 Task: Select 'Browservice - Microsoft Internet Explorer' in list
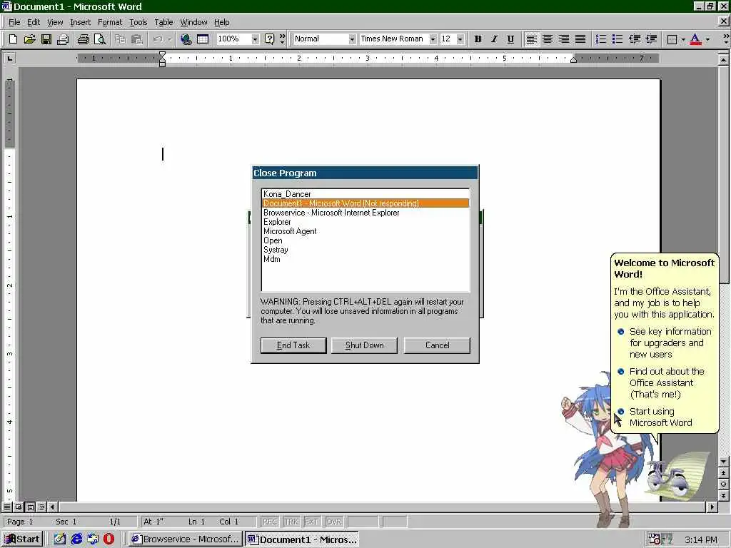tap(365, 213)
